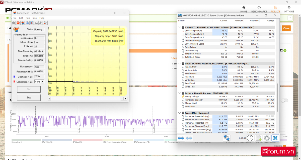301x160 pixels.
Task: Open the Help menu in BatteryMon
Action: tap(42, 18)
